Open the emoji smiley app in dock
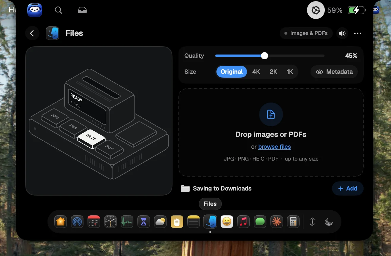The image size is (391, 256). coord(227,222)
